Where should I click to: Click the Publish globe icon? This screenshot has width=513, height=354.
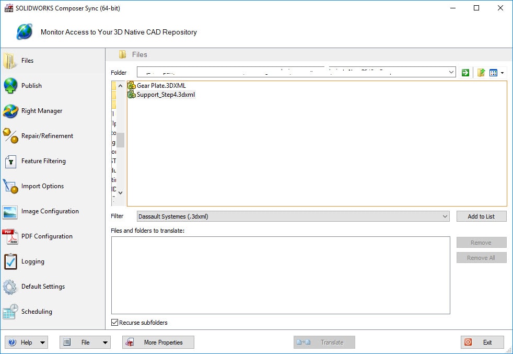click(x=10, y=86)
